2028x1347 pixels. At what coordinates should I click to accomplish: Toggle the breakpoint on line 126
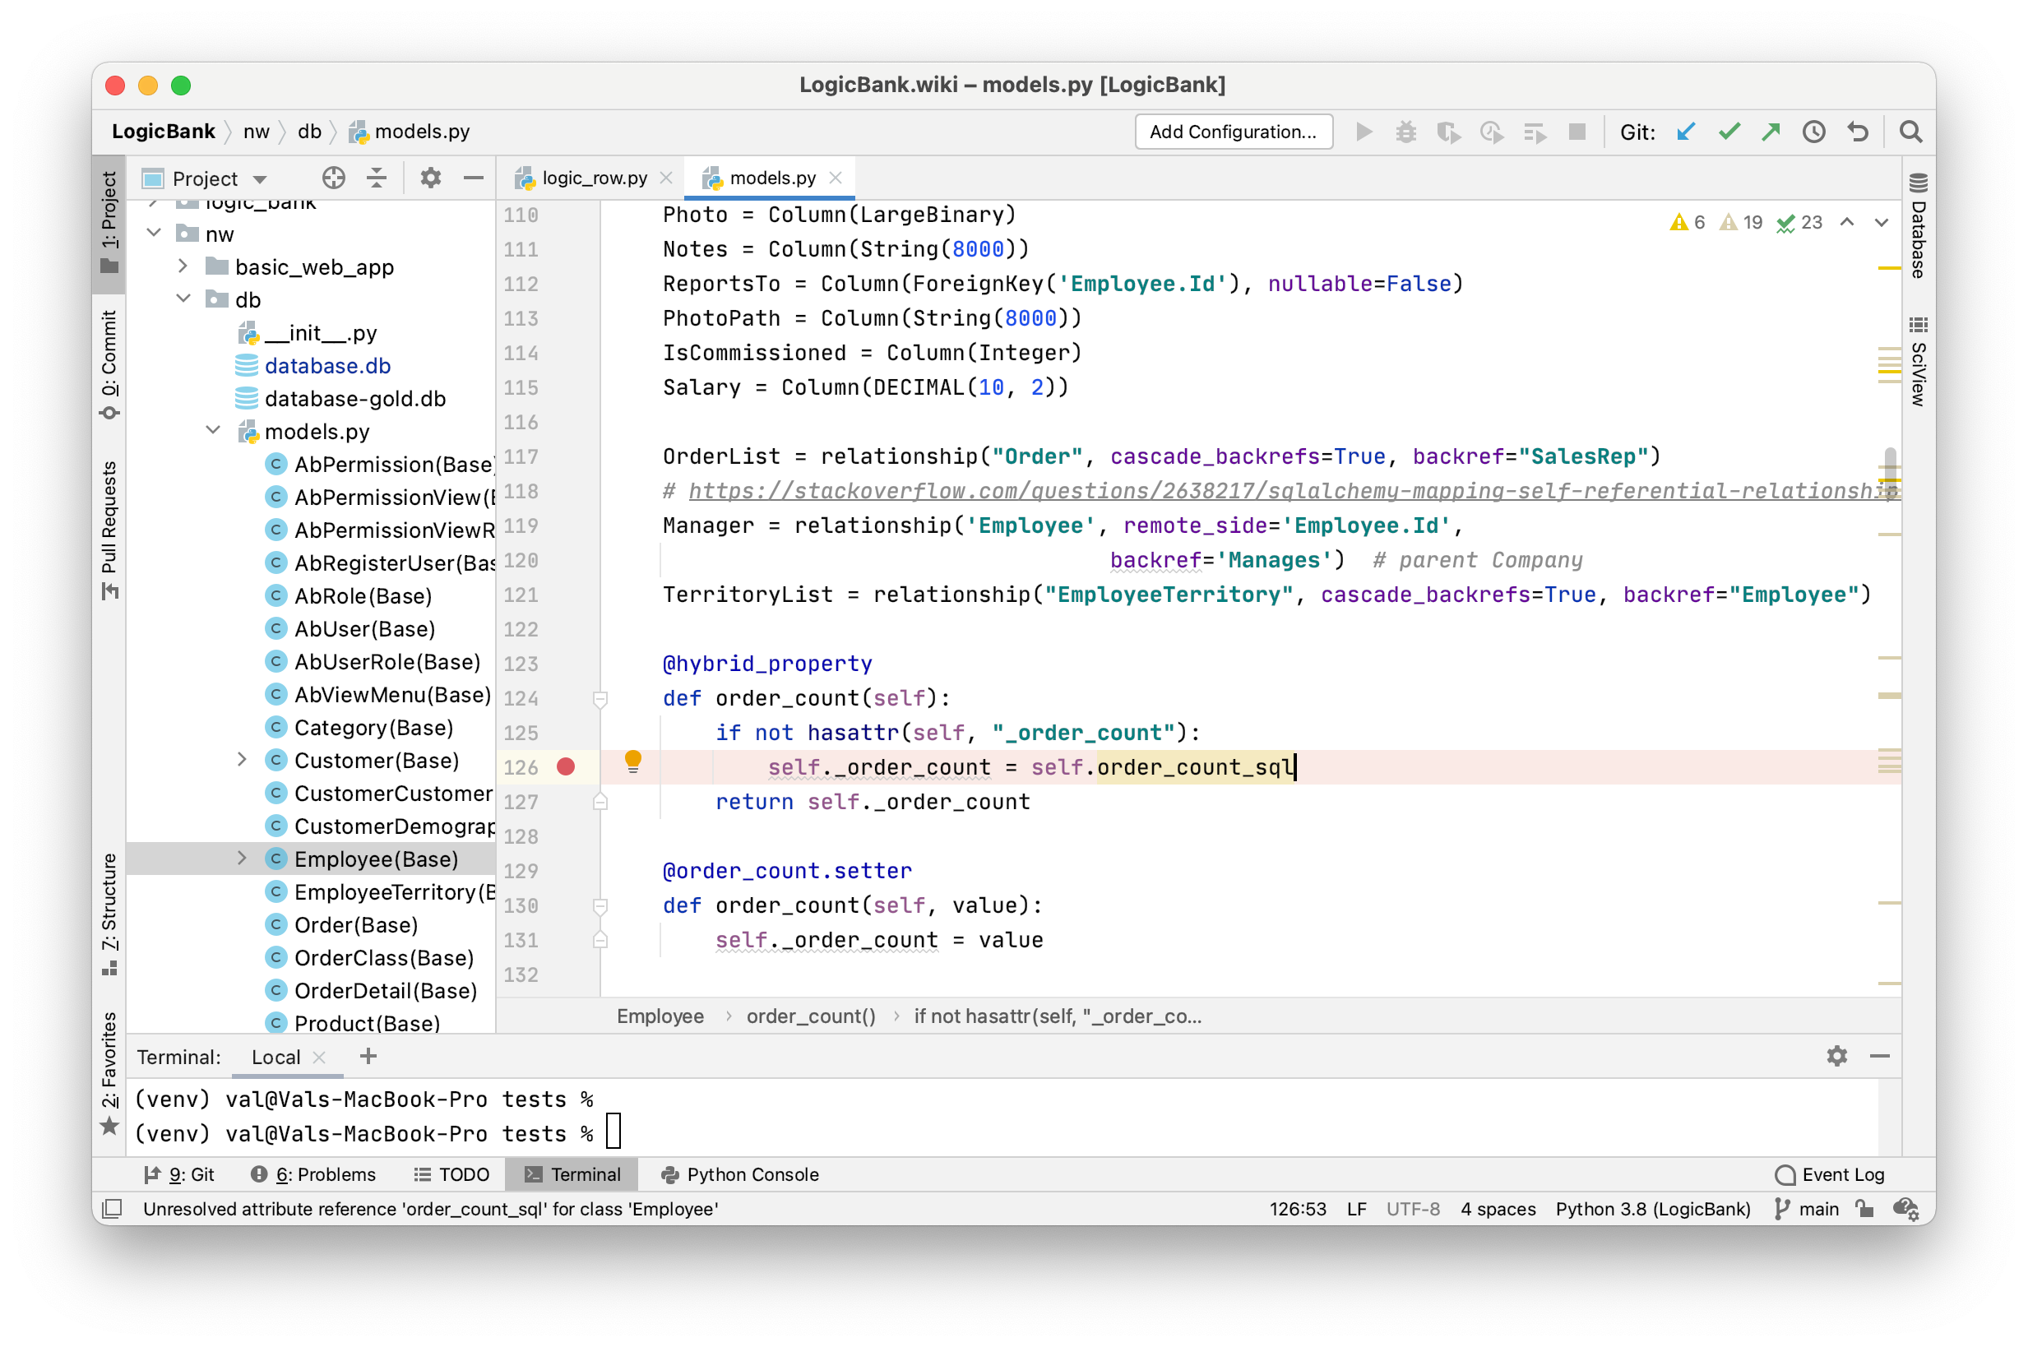565,766
